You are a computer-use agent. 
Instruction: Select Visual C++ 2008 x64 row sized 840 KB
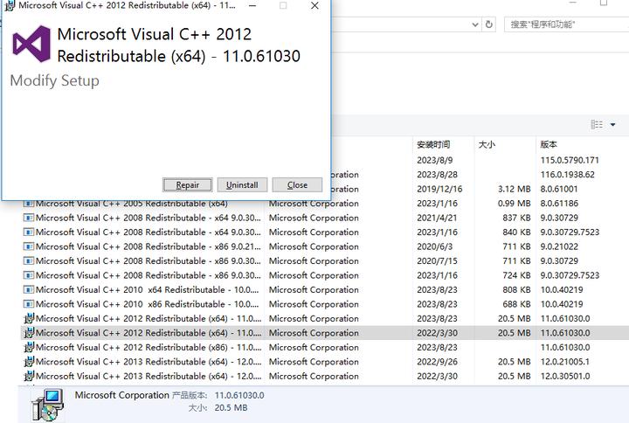tap(325, 232)
